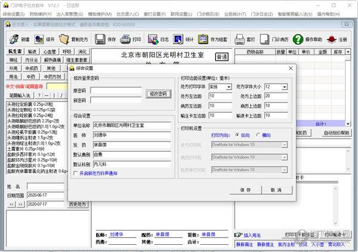This screenshot has height=252, width=358.
Task: Open the 日志 chart icon
Action: click(153, 39)
